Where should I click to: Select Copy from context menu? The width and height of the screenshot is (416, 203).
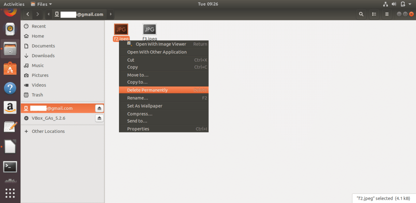164,67
